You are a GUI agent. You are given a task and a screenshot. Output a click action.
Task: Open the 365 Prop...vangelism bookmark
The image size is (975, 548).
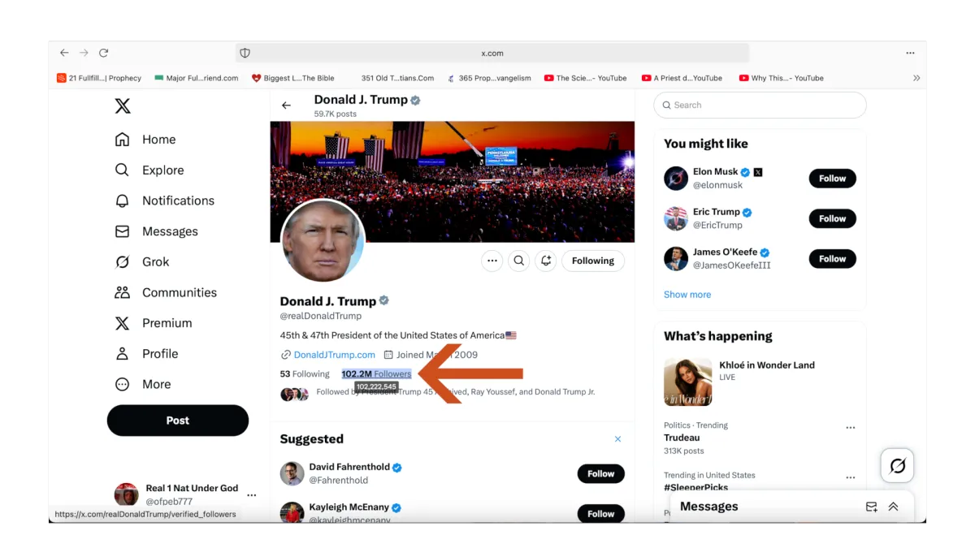489,78
